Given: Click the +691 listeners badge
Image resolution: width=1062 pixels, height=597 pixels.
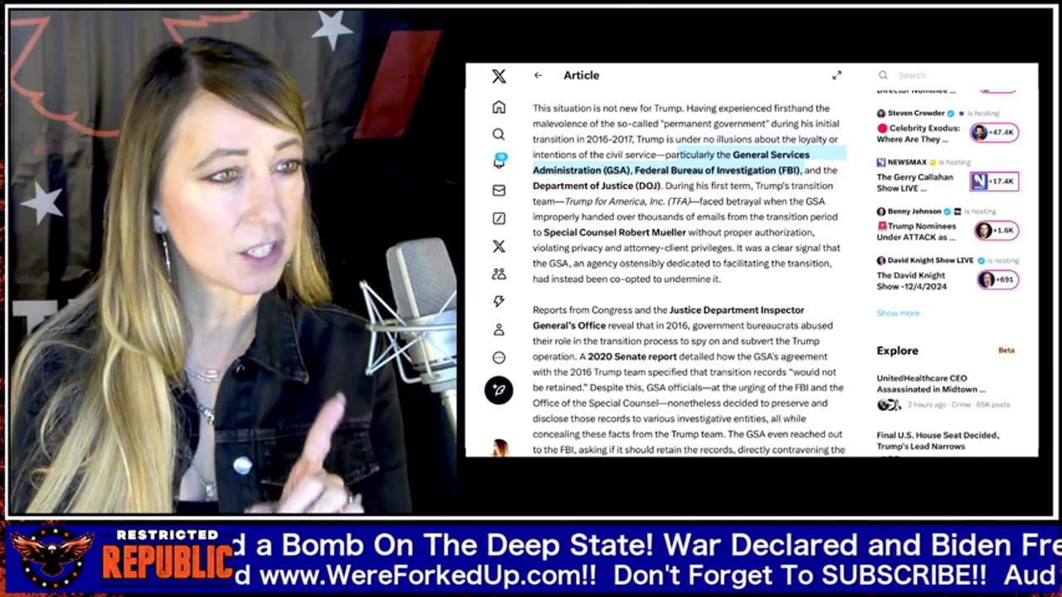Looking at the screenshot, I should point(998,279).
